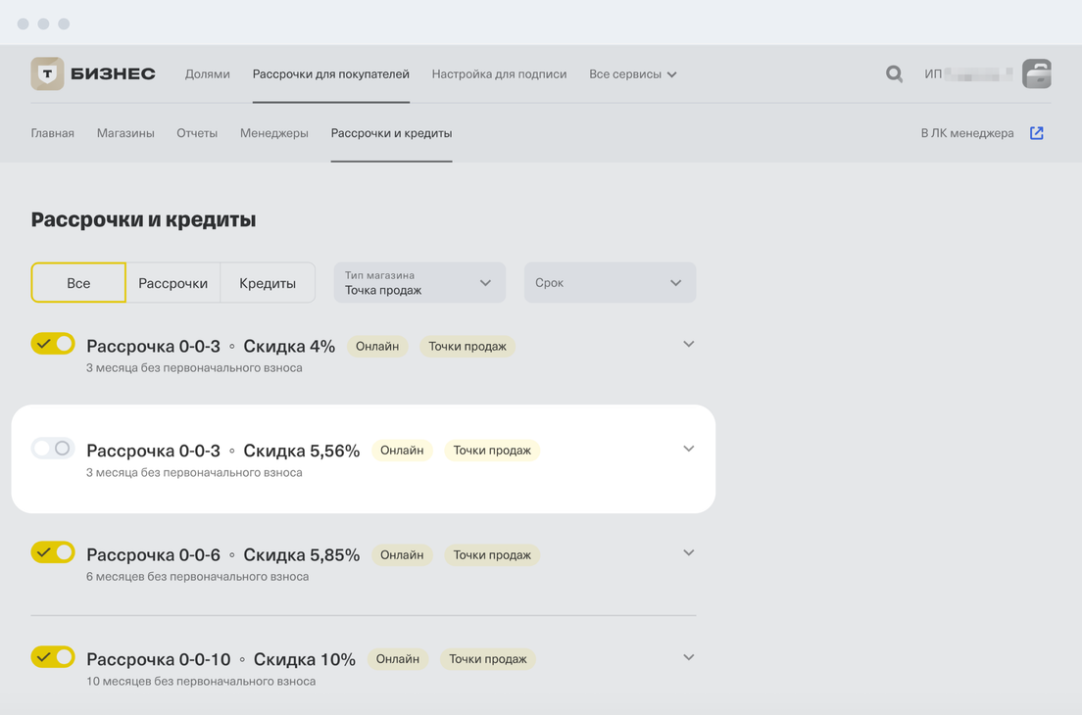Open the Тип магазина dropdown

418,283
